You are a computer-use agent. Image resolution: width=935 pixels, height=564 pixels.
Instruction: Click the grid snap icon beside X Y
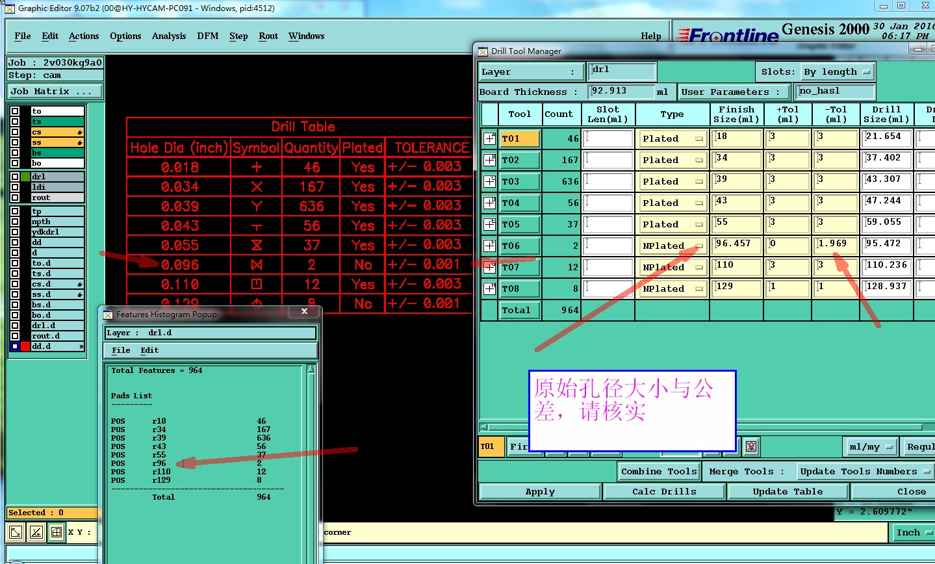57,532
